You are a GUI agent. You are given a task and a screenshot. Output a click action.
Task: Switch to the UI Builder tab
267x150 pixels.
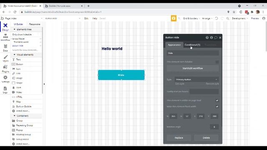18,24
